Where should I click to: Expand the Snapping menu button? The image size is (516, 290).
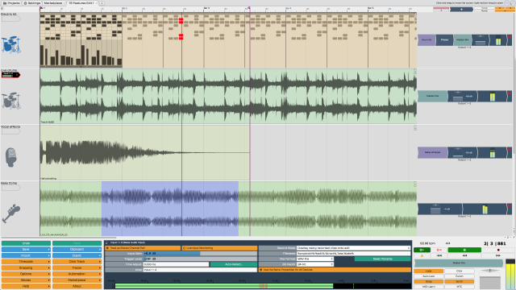click(x=26, y=267)
